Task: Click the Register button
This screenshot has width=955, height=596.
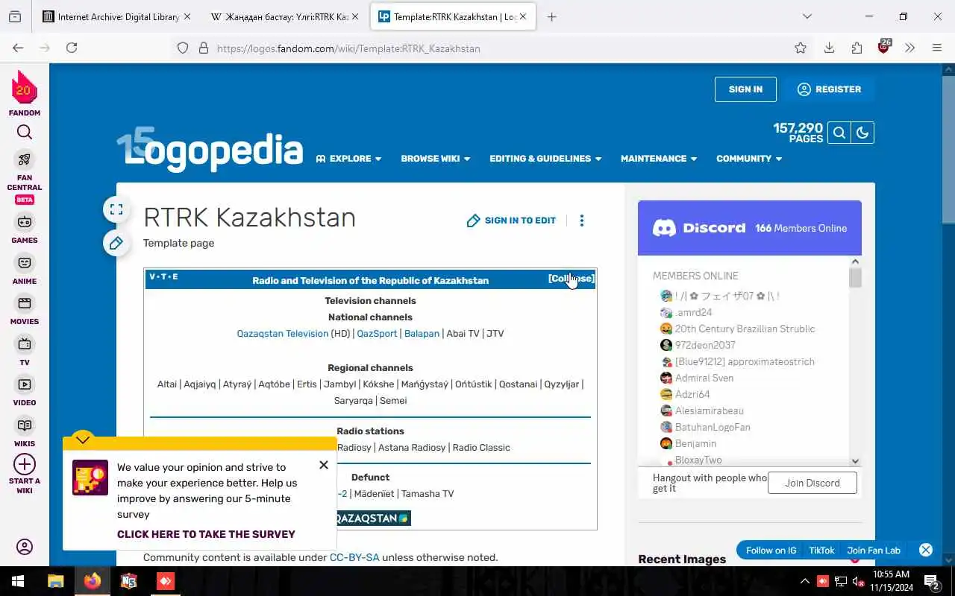Action: [x=829, y=89]
